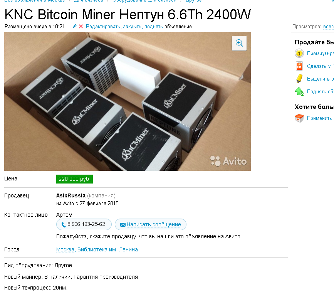Click the phone handset icon

64,224
